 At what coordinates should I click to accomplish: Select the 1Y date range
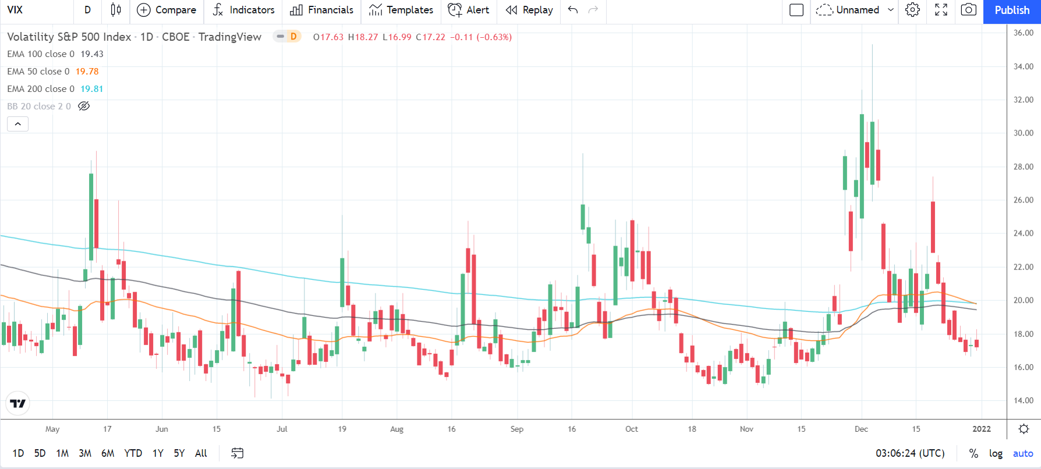click(x=158, y=453)
